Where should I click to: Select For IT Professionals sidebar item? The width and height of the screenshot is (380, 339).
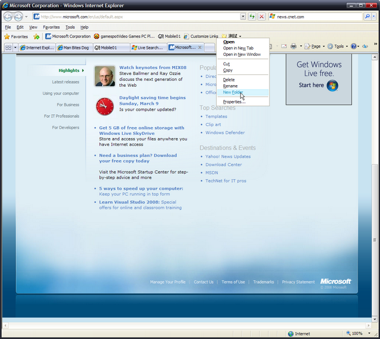tap(62, 116)
